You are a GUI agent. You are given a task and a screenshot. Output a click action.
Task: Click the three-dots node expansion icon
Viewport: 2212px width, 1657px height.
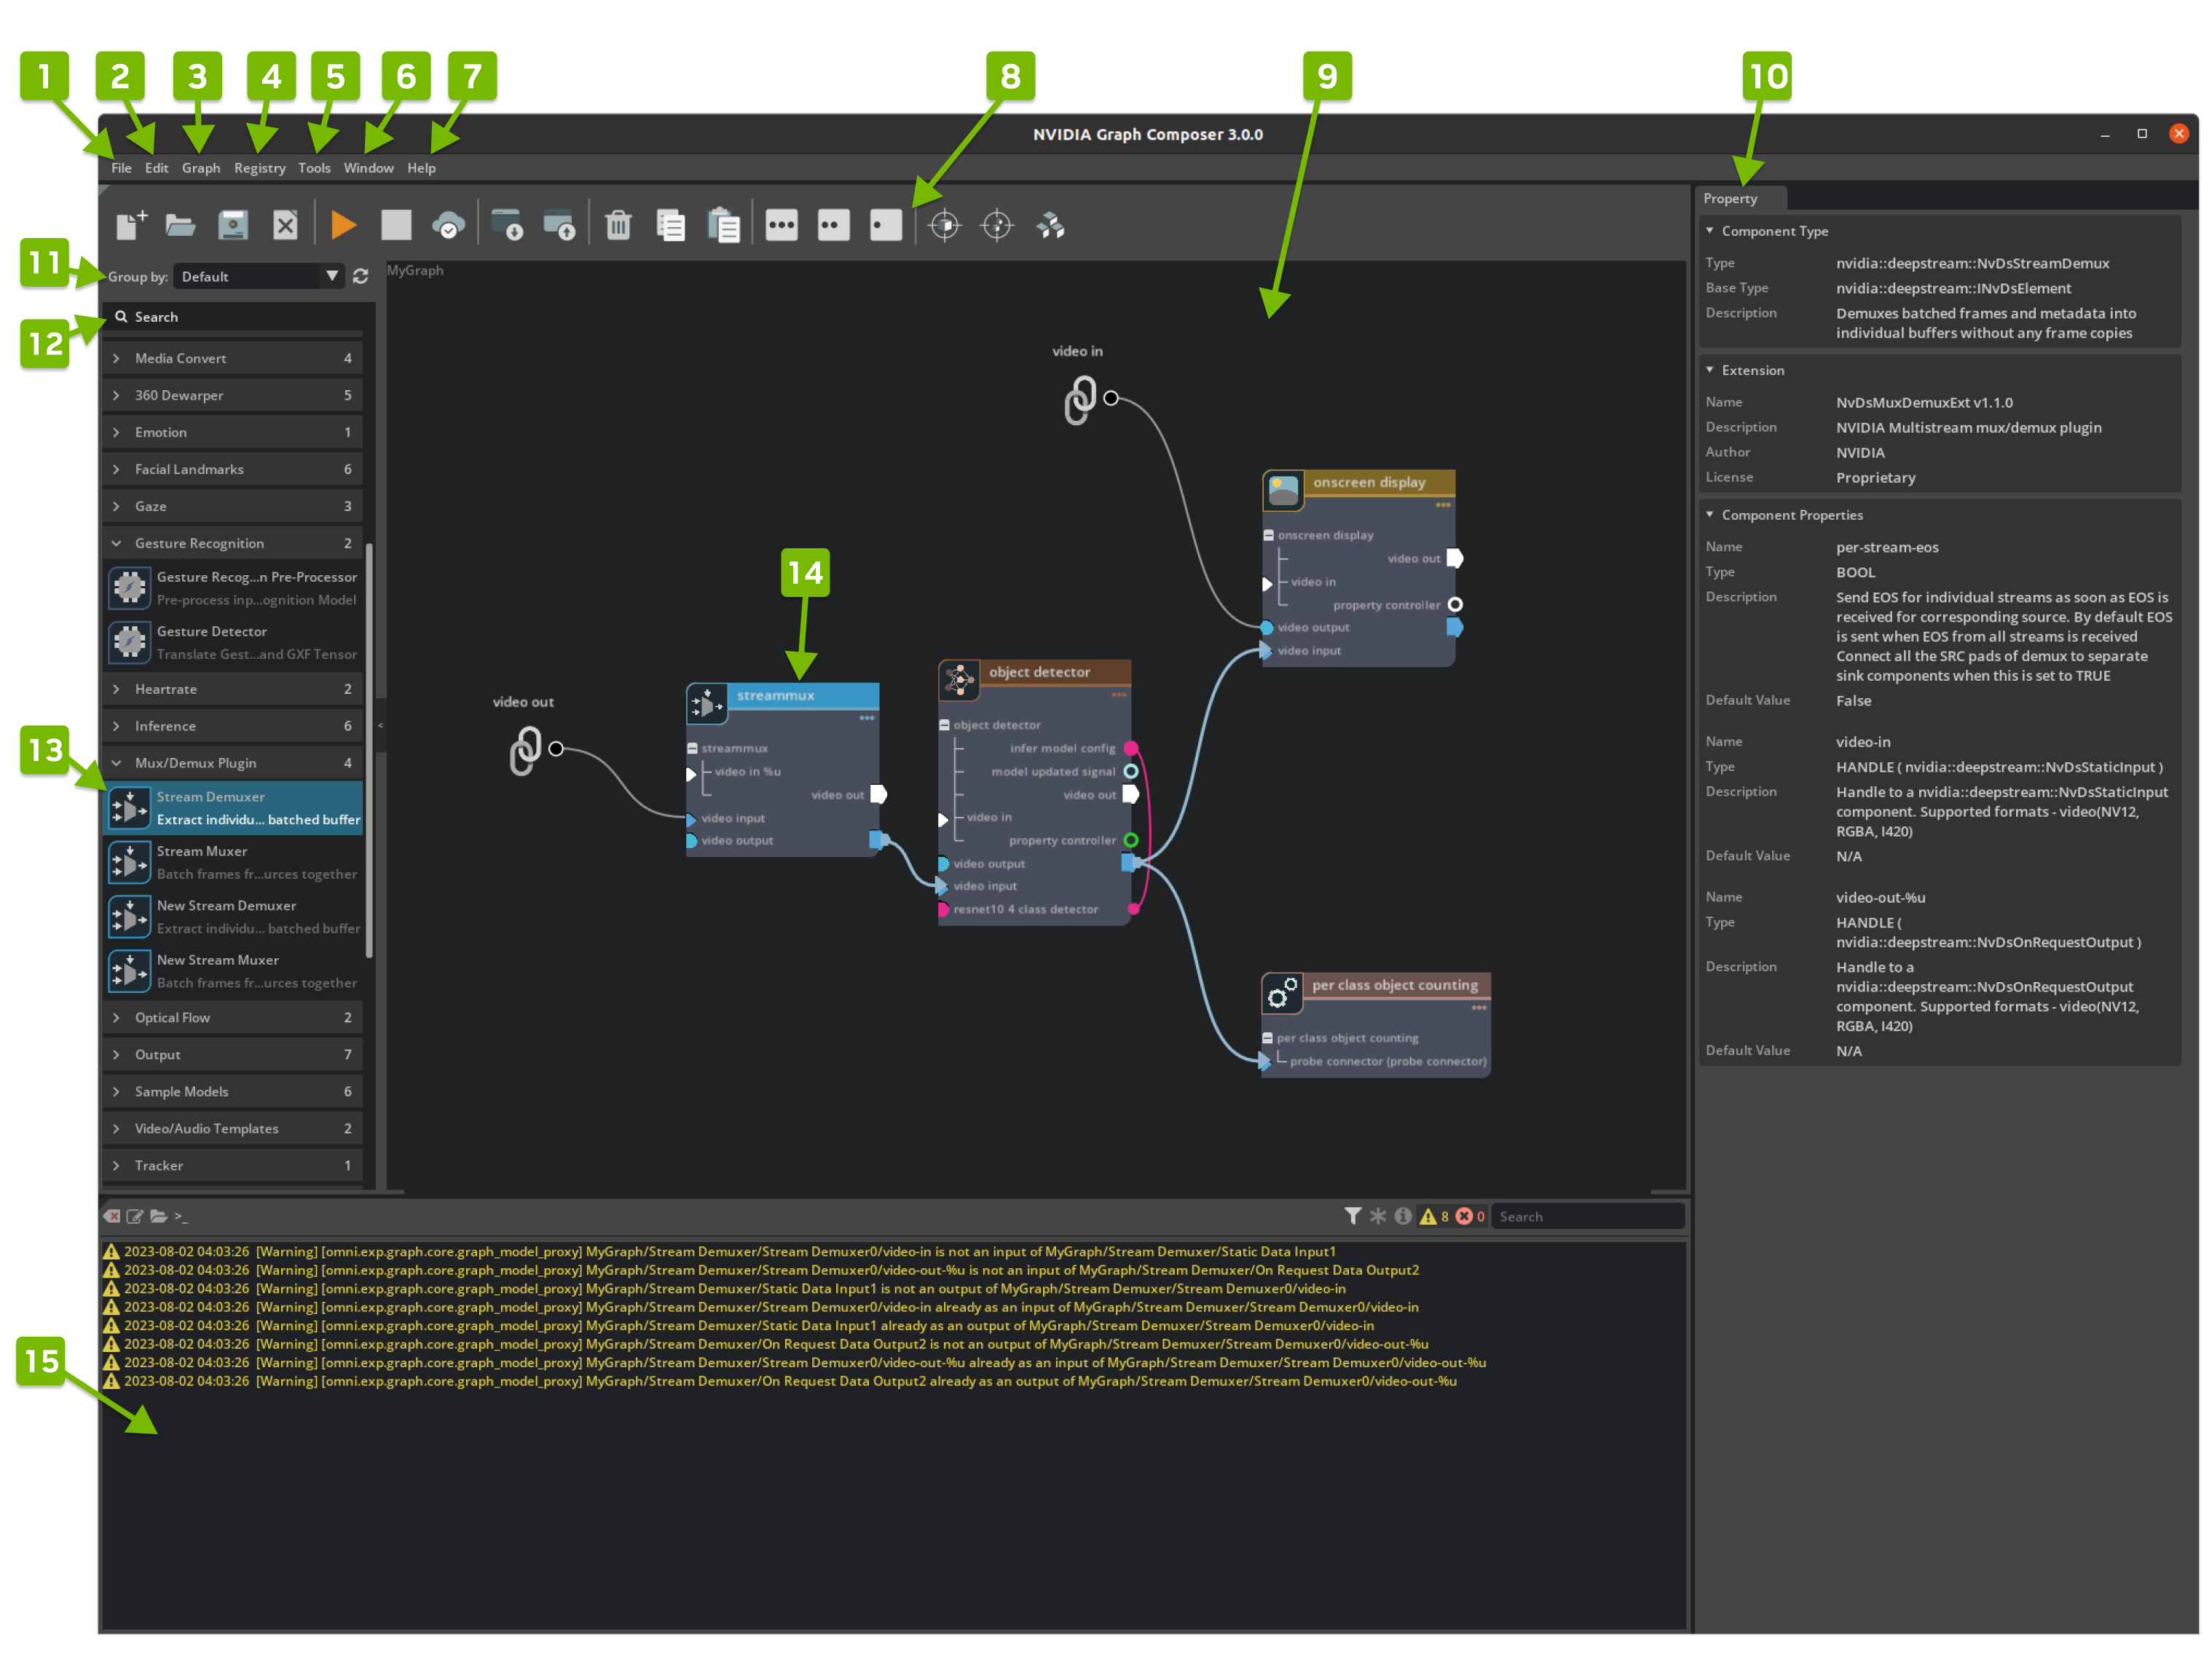coord(781,225)
